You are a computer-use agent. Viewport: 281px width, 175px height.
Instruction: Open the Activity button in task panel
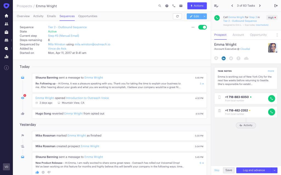tap(246, 125)
